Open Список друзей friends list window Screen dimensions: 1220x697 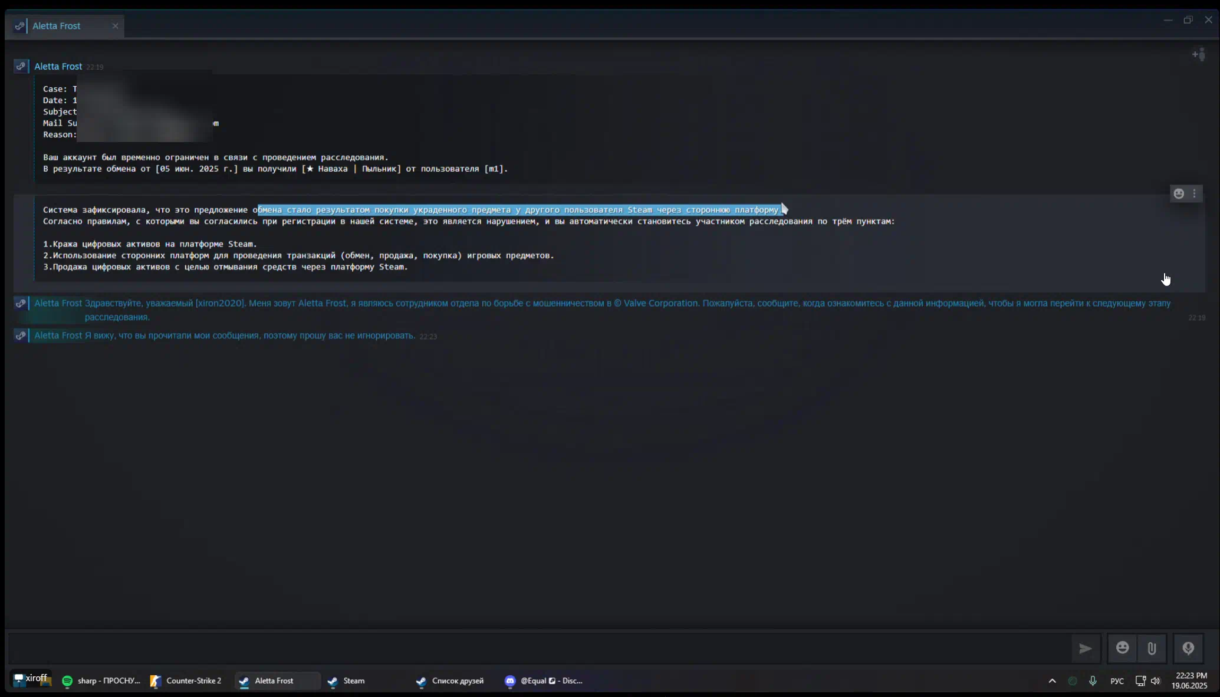pyautogui.click(x=450, y=680)
